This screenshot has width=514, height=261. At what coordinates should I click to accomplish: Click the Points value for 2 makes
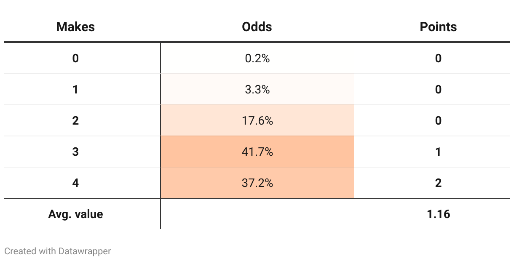pyautogui.click(x=438, y=120)
